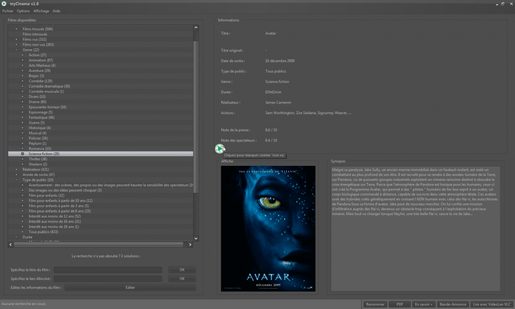Viewport: 515px width, 309px height.
Task: Toggle the green seen/unseen marker icon
Action: tap(219, 149)
